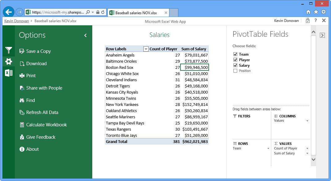Image resolution: width=331 pixels, height=181 pixels.
Task: Select the gear options icon in sidebar
Action: (x=9, y=61)
